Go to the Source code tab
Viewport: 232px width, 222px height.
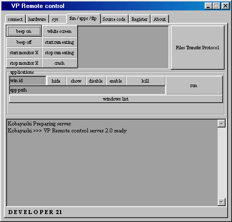pyautogui.click(x=114, y=19)
